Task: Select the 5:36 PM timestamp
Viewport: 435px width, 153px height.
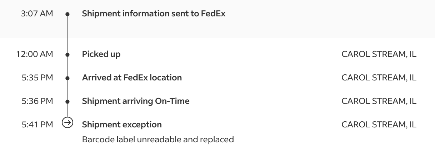Action: [37, 101]
